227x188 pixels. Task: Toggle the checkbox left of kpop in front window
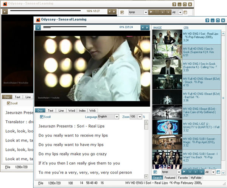[155, 172]
